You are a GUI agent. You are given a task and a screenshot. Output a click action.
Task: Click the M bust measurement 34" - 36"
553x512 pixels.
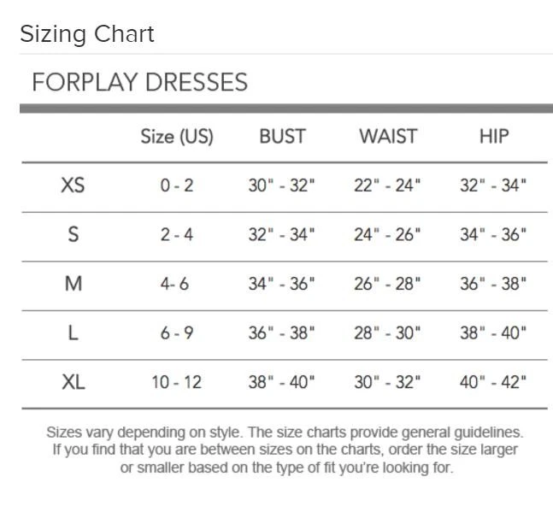[x=282, y=285]
